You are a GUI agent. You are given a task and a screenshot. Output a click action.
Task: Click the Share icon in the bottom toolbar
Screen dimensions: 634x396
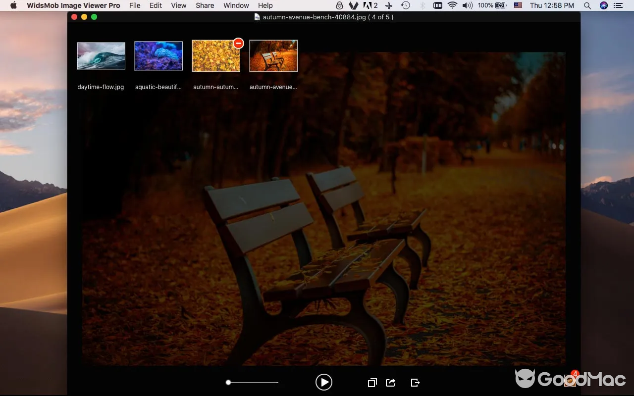[x=390, y=382]
